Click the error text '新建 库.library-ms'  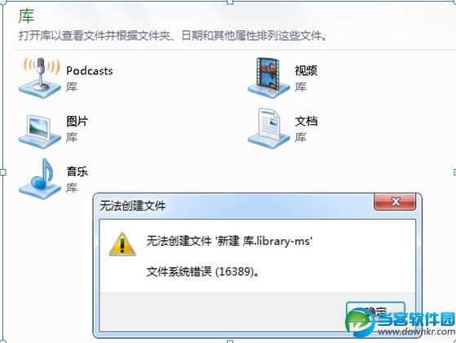[264, 242]
